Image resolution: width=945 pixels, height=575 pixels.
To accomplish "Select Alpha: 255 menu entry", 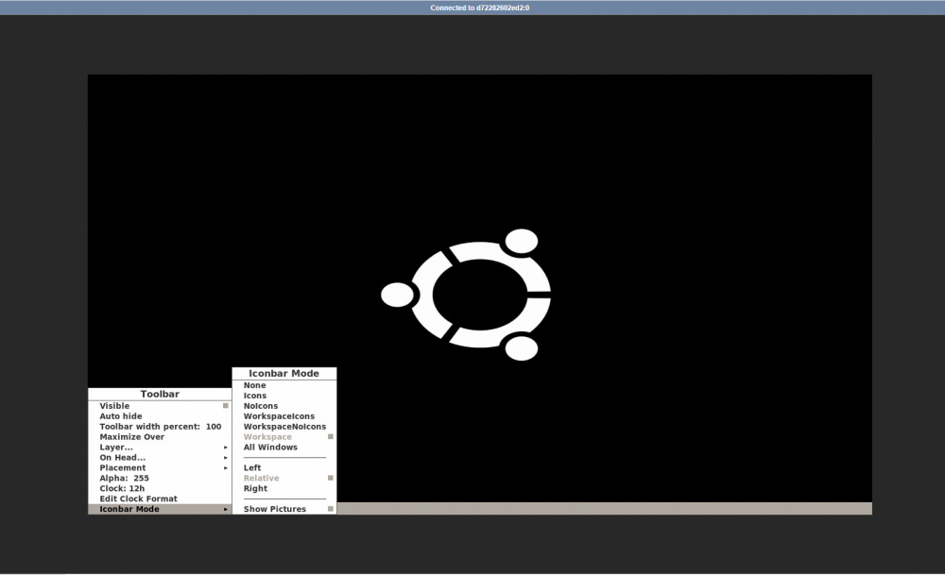I will [x=160, y=478].
